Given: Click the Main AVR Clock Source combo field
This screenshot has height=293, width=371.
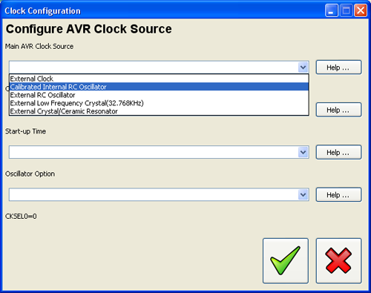Looking at the screenshot, I should pos(159,67).
